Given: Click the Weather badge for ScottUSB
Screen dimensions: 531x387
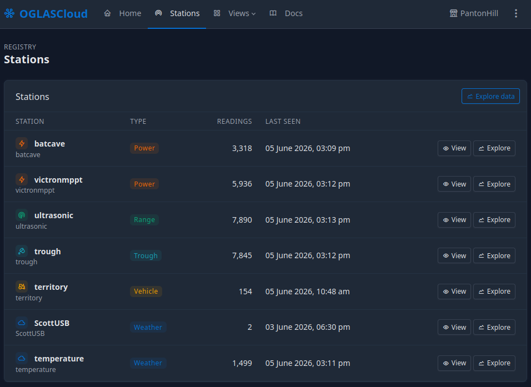Looking at the screenshot, I should click(x=148, y=327).
